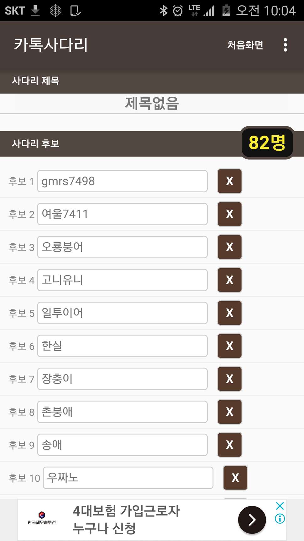Delete candidate 4 고니유니 with X
Image resolution: width=304 pixels, height=541 pixels.
pos(230,280)
